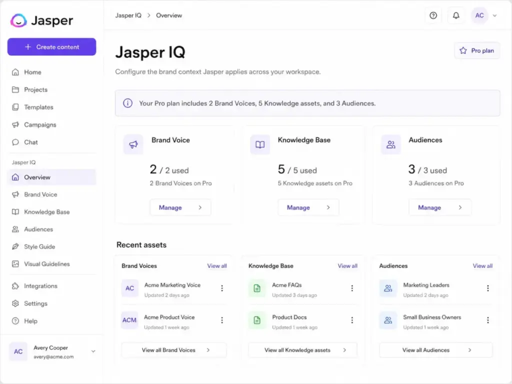This screenshot has height=384, width=512.
Task: Click the Audiences people card icon
Action: [x=390, y=144]
